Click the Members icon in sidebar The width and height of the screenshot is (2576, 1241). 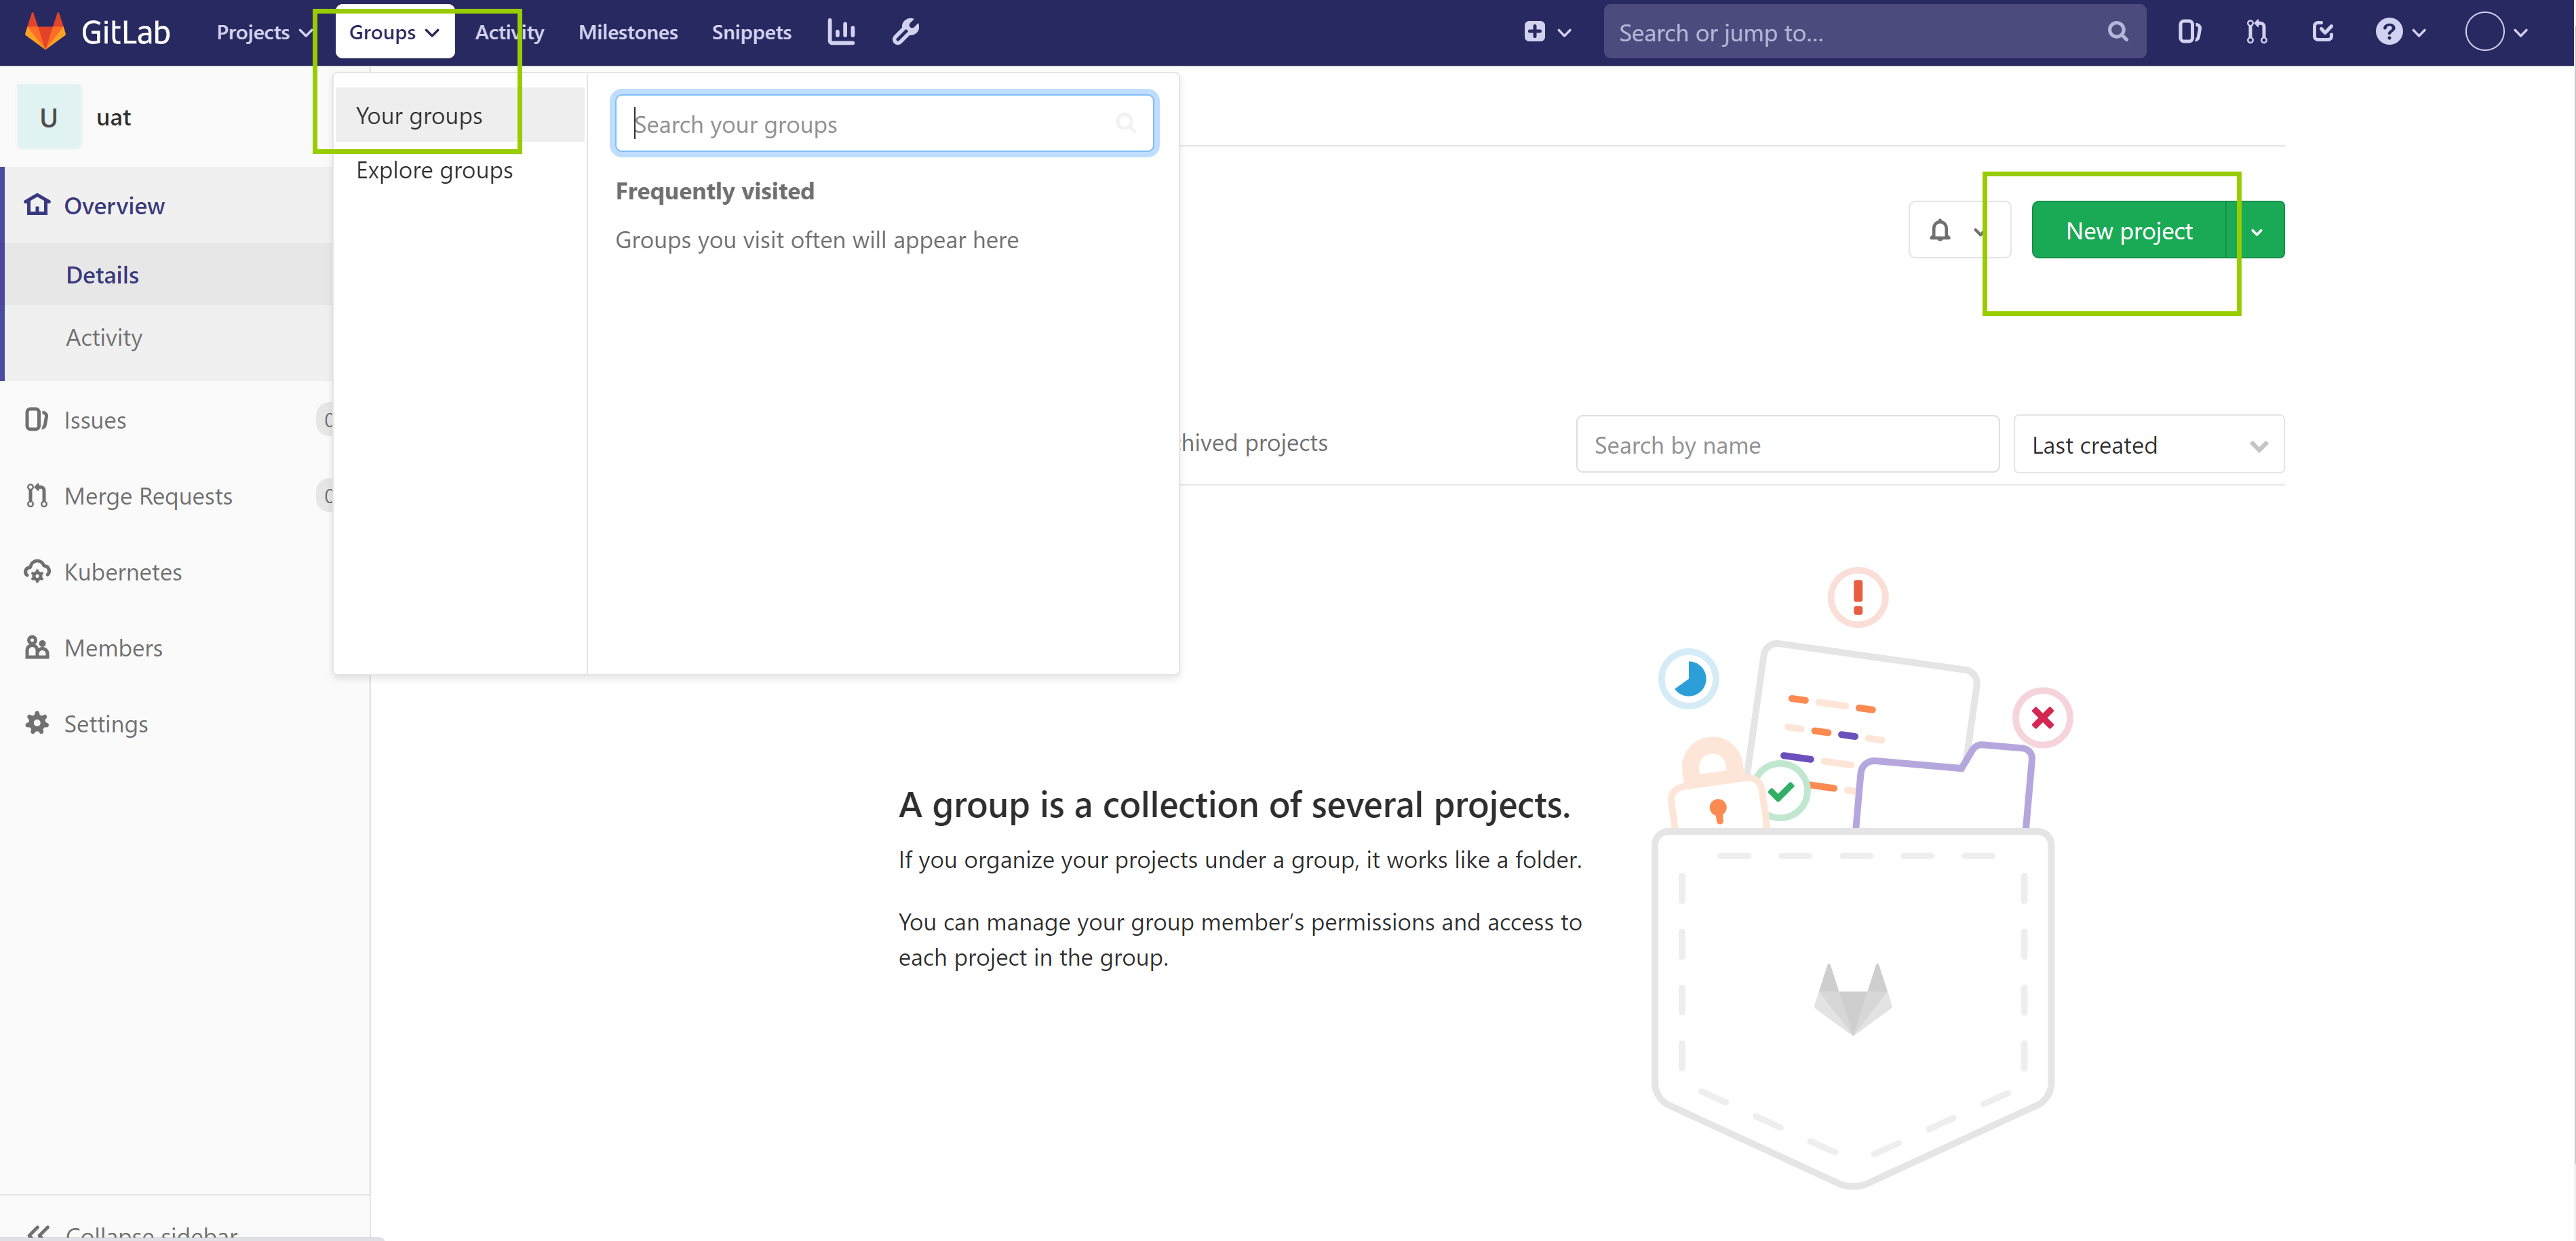(37, 647)
